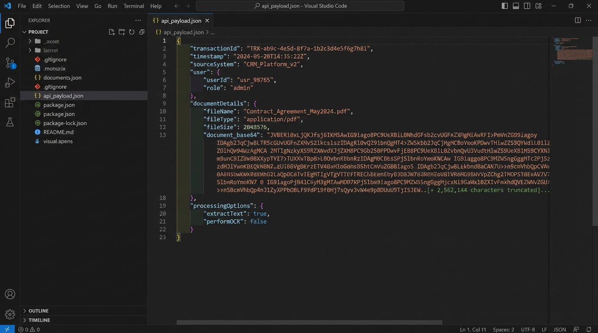This screenshot has width=598, height=333.
Task: Expand the Timeline section
Action: pyautogui.click(x=40, y=320)
